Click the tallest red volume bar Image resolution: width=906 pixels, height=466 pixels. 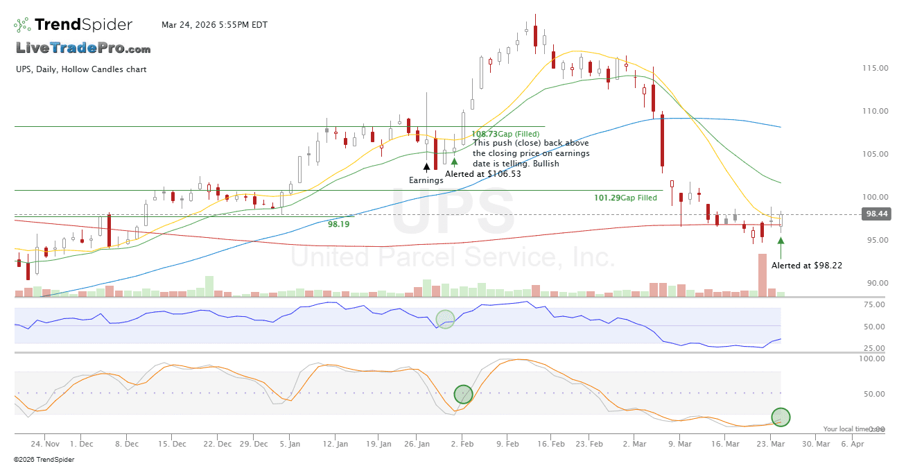762,275
